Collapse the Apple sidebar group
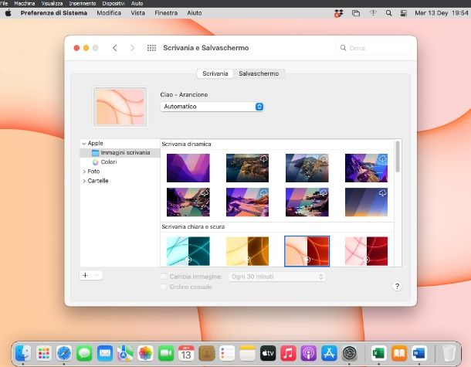This screenshot has height=367, width=471. (x=84, y=144)
